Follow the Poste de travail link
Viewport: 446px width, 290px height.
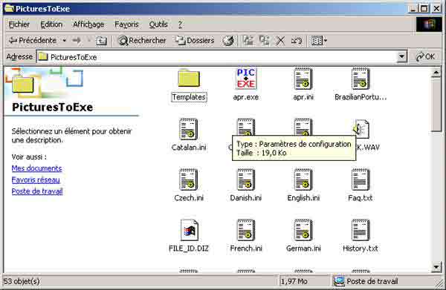coord(37,191)
